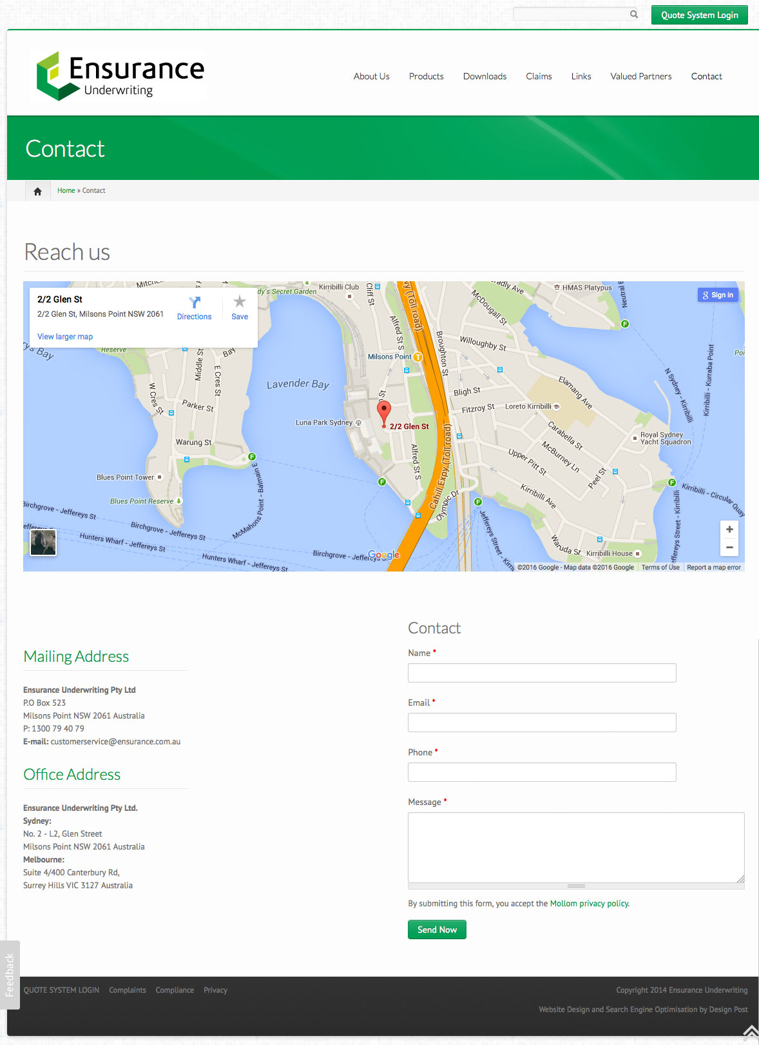Screen dimensions: 759x1045
Task: Click the search magnifier icon
Action: 634,14
